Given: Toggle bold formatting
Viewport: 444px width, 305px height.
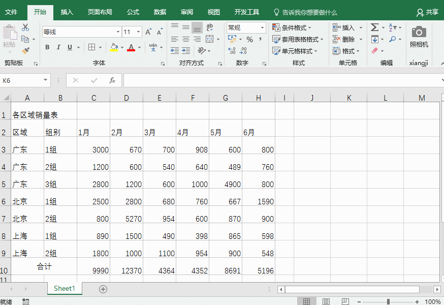Looking at the screenshot, I should (47, 47).
